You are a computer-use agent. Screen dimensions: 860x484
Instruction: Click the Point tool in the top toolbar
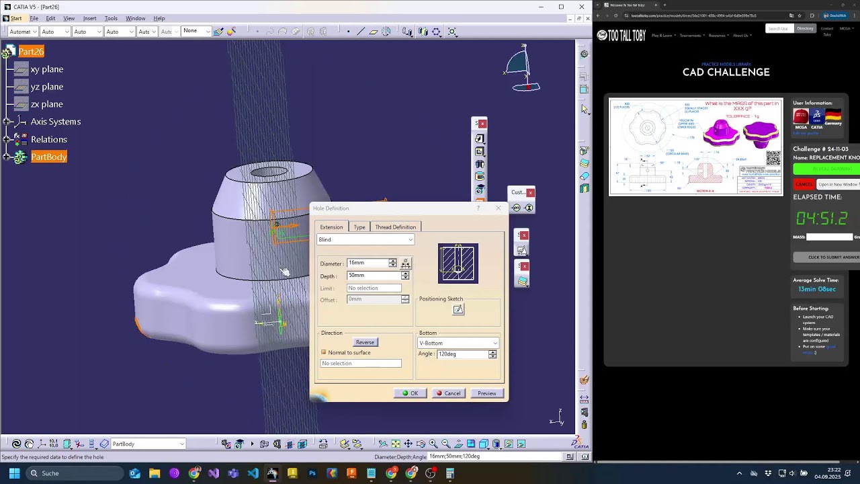click(348, 32)
